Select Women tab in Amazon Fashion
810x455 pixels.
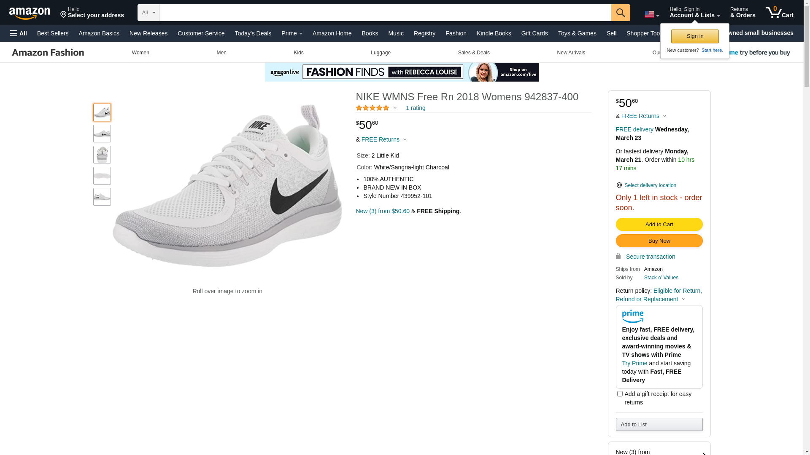pos(140,53)
